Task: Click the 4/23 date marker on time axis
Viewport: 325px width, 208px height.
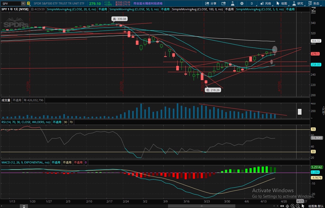Action: point(300,201)
